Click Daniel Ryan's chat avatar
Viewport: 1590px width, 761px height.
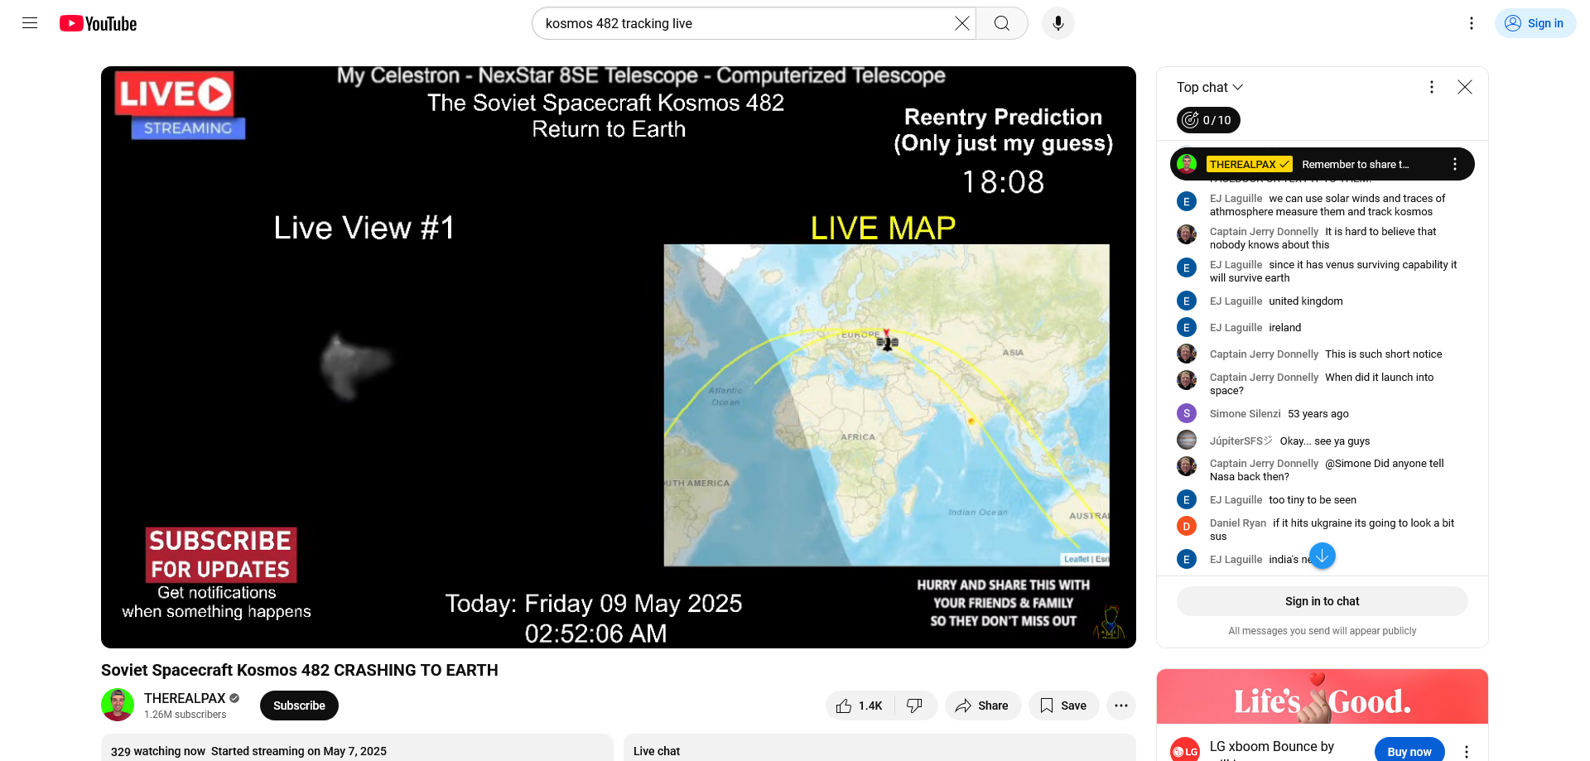click(x=1187, y=526)
